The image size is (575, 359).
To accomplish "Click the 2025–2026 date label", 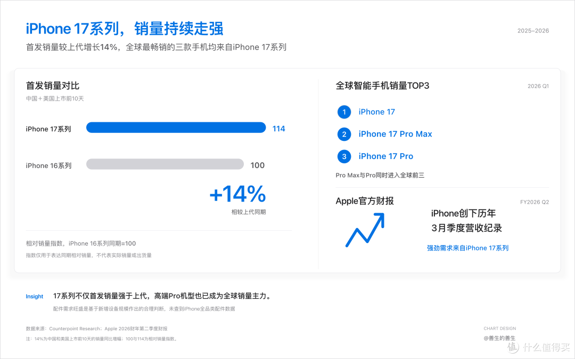I will tap(533, 31).
